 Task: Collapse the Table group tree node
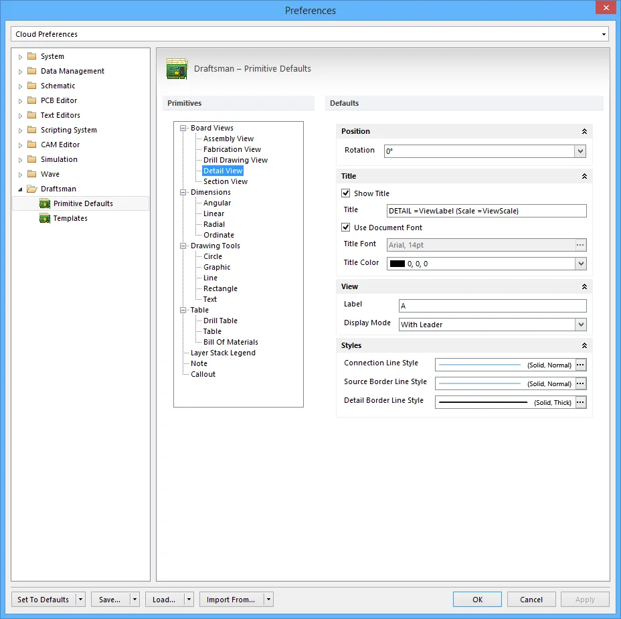click(183, 310)
